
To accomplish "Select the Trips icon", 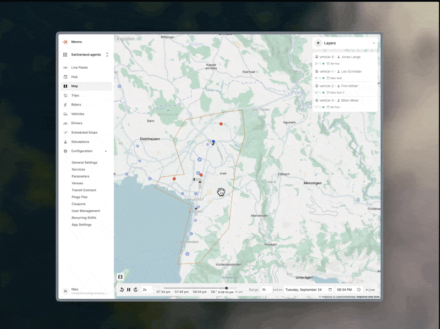I will coord(65,95).
